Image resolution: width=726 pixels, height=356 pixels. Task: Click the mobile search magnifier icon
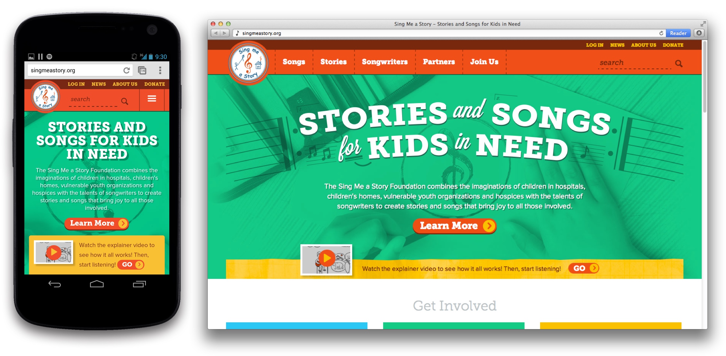[x=125, y=101]
